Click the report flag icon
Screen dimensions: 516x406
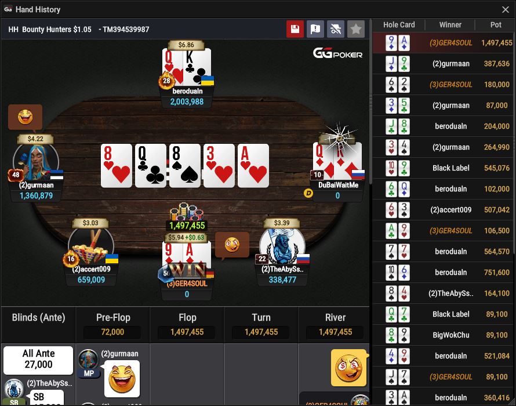(315, 29)
